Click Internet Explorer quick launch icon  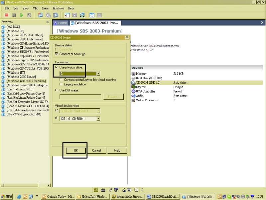19,197
